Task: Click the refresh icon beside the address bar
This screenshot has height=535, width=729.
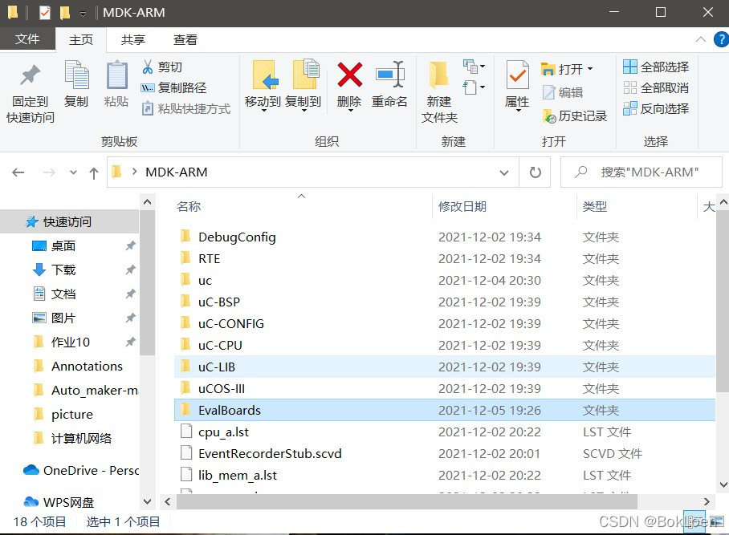Action: 535,172
